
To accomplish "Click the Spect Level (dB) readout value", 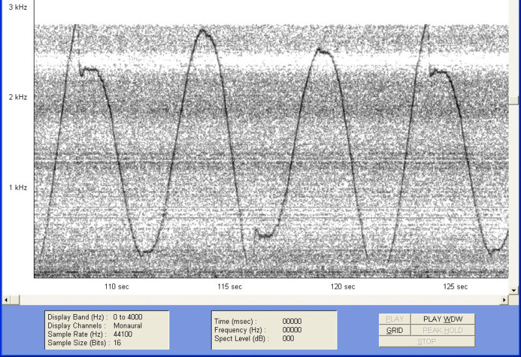I will click(288, 338).
